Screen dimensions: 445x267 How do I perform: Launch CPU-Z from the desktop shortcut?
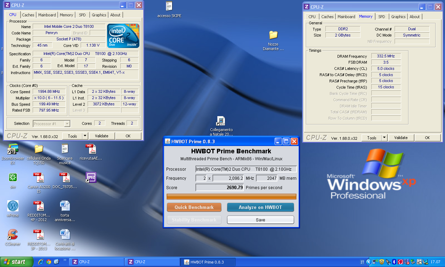coord(91,177)
